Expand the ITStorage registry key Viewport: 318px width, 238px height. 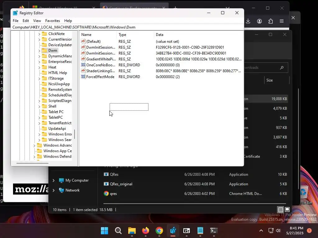pyautogui.click(x=39, y=78)
